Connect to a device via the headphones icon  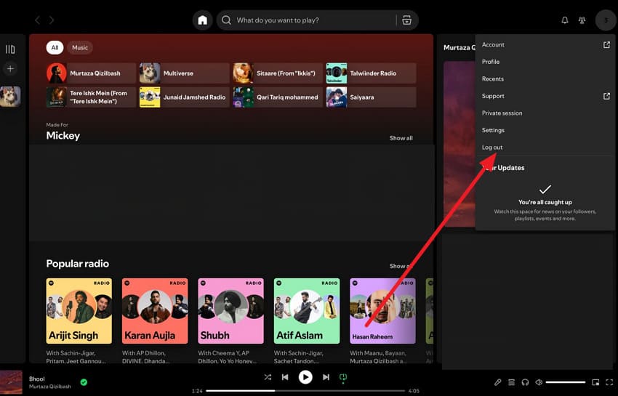pyautogui.click(x=525, y=382)
